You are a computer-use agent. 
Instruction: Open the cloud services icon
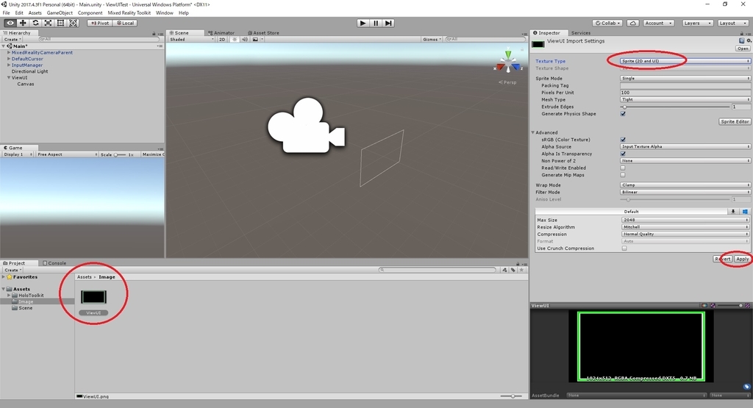tap(633, 23)
